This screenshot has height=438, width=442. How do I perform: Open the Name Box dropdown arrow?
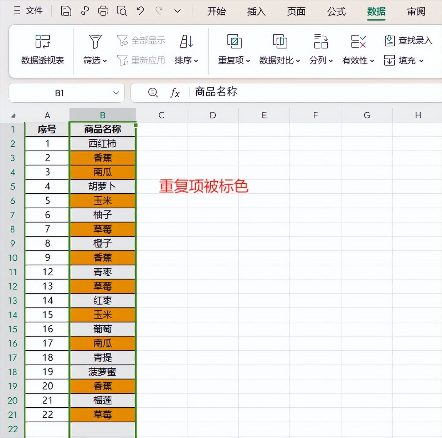[116, 93]
